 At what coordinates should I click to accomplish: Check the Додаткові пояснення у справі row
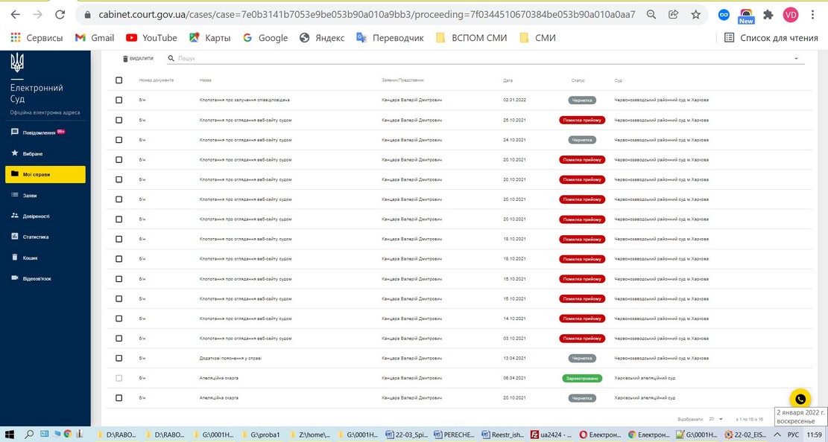coord(118,358)
